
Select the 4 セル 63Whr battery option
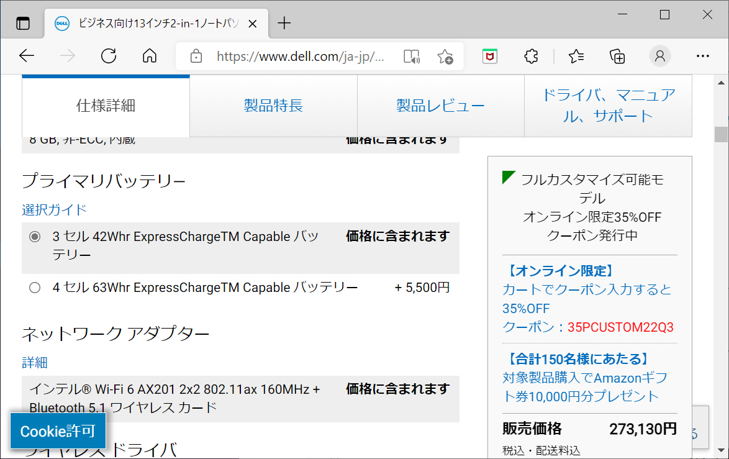(x=35, y=288)
